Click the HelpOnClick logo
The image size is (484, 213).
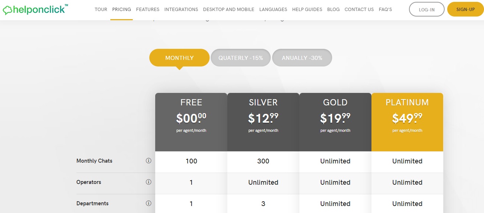pos(35,10)
